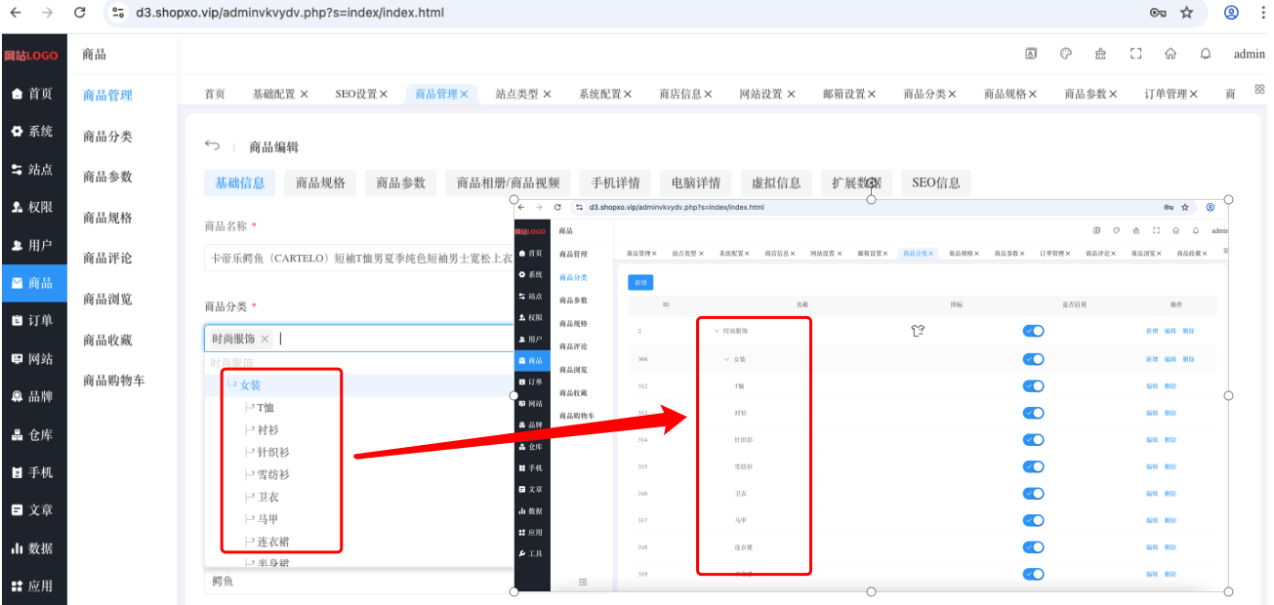Collapse the 时尚服饰 row chevron in the inset screenshot

717,331
